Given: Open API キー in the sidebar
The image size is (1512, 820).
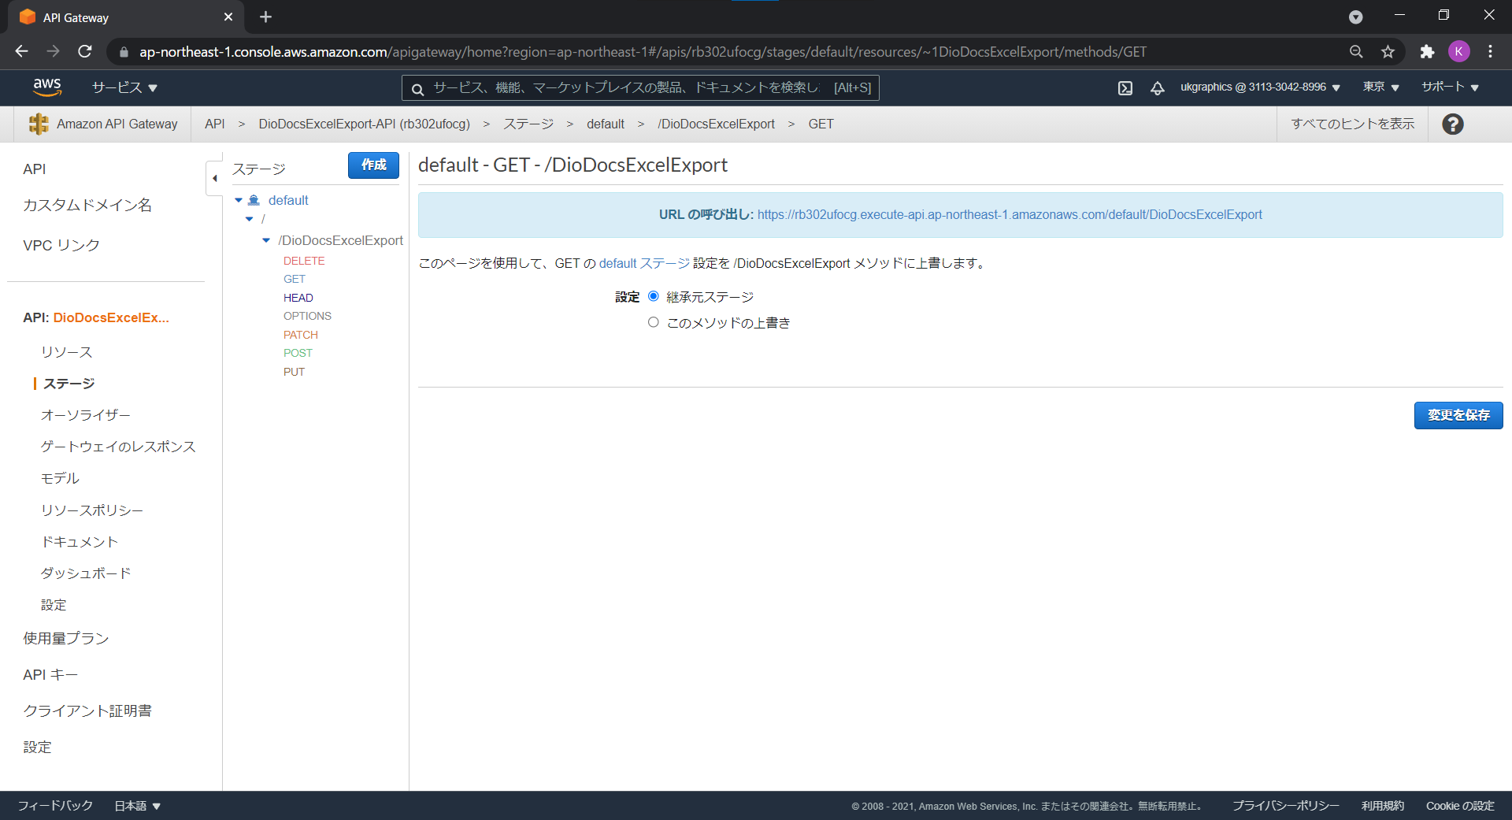Looking at the screenshot, I should (x=50, y=675).
